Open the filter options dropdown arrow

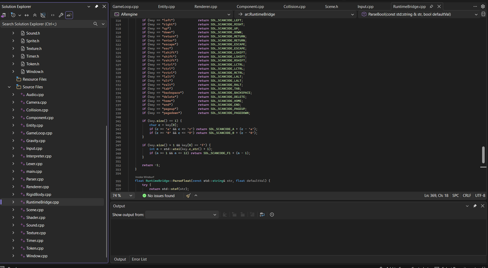coord(19,15)
